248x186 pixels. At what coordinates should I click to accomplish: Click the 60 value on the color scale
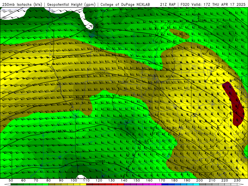pos(24,180)
